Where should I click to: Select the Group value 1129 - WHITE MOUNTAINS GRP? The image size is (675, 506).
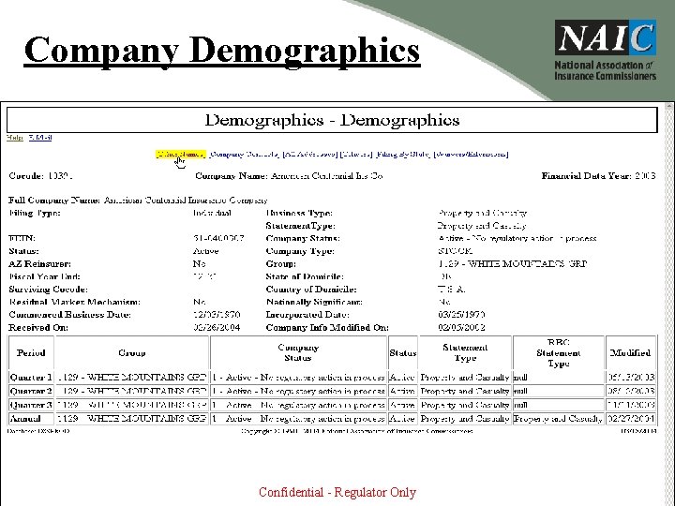pyautogui.click(x=512, y=263)
